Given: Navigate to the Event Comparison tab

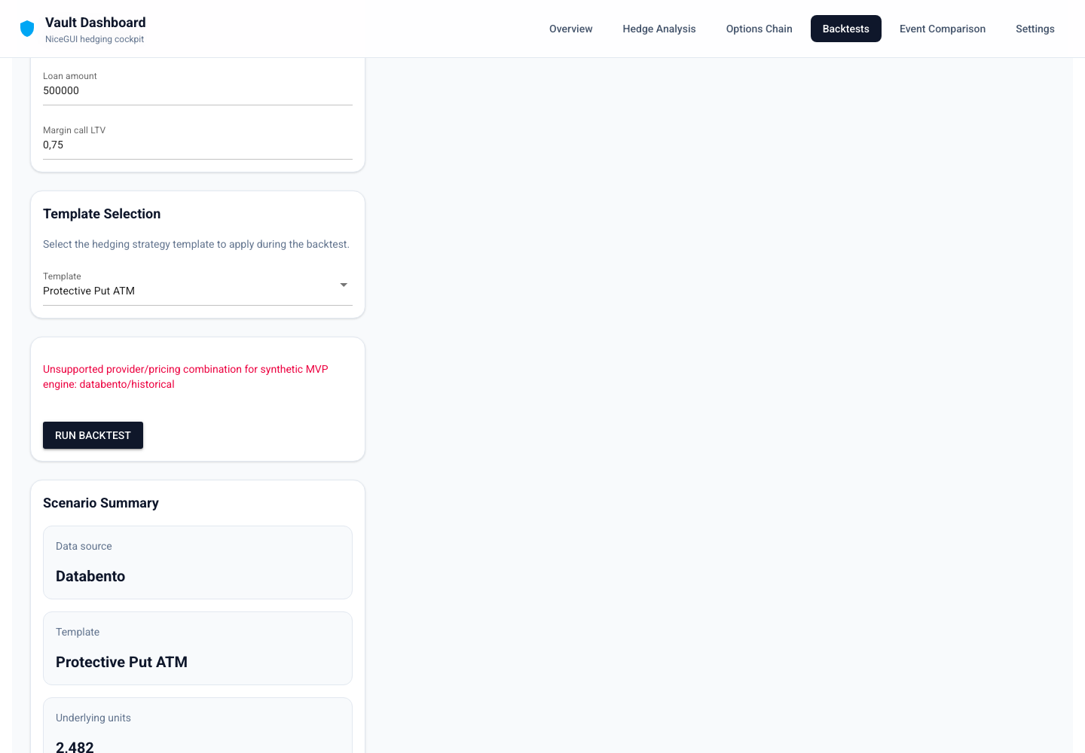Looking at the screenshot, I should (x=942, y=29).
